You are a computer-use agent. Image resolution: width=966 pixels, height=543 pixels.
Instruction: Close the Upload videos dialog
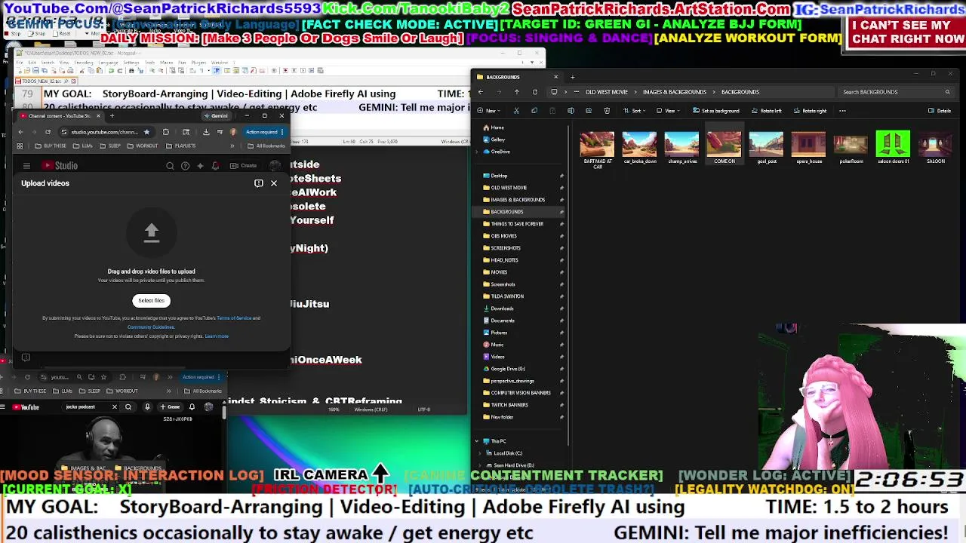click(274, 183)
